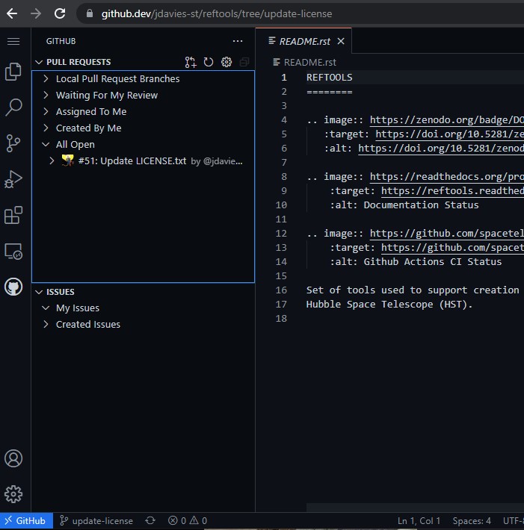Open the Source Control view
524x530 pixels.
tap(13, 143)
